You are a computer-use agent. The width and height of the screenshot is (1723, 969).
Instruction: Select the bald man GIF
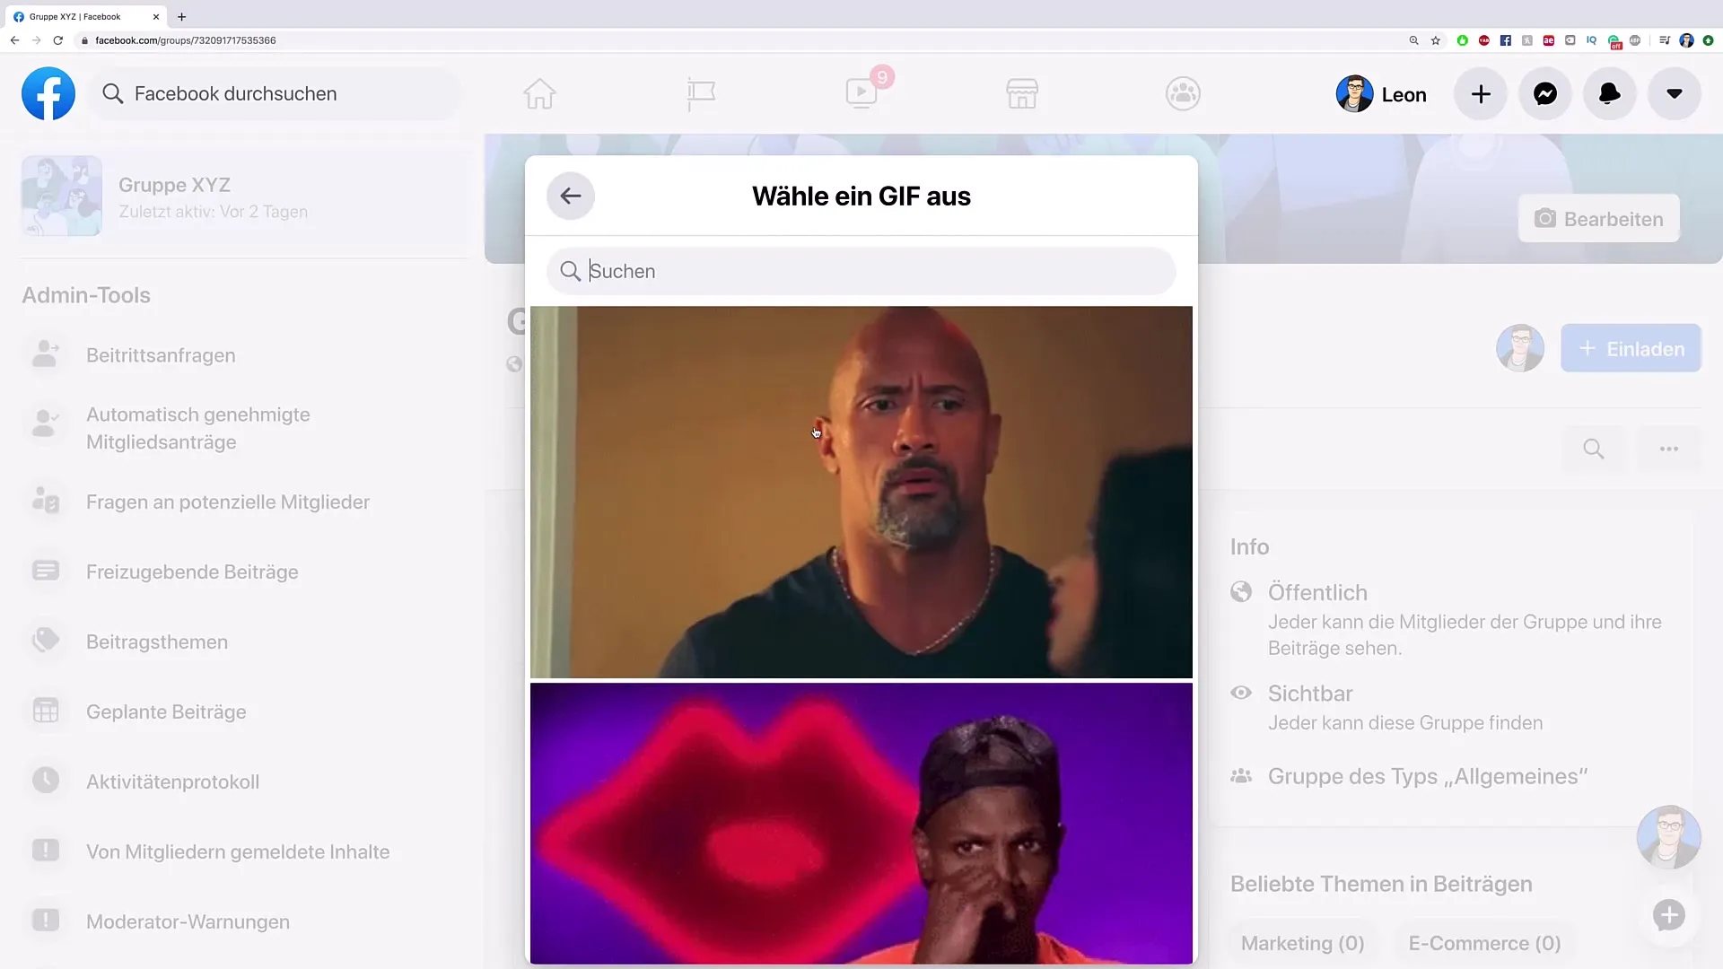pos(861,492)
